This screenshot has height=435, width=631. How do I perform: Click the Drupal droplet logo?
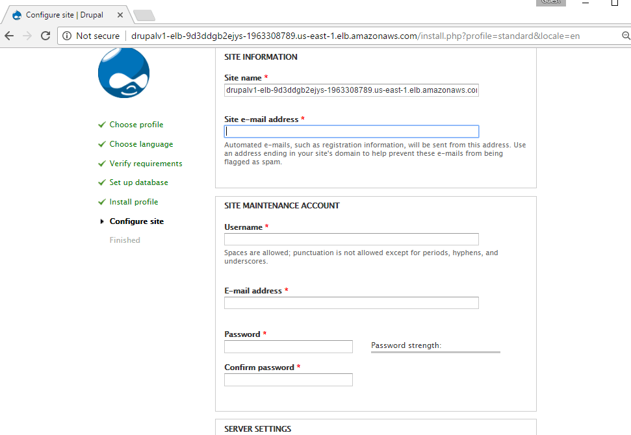pyautogui.click(x=123, y=73)
